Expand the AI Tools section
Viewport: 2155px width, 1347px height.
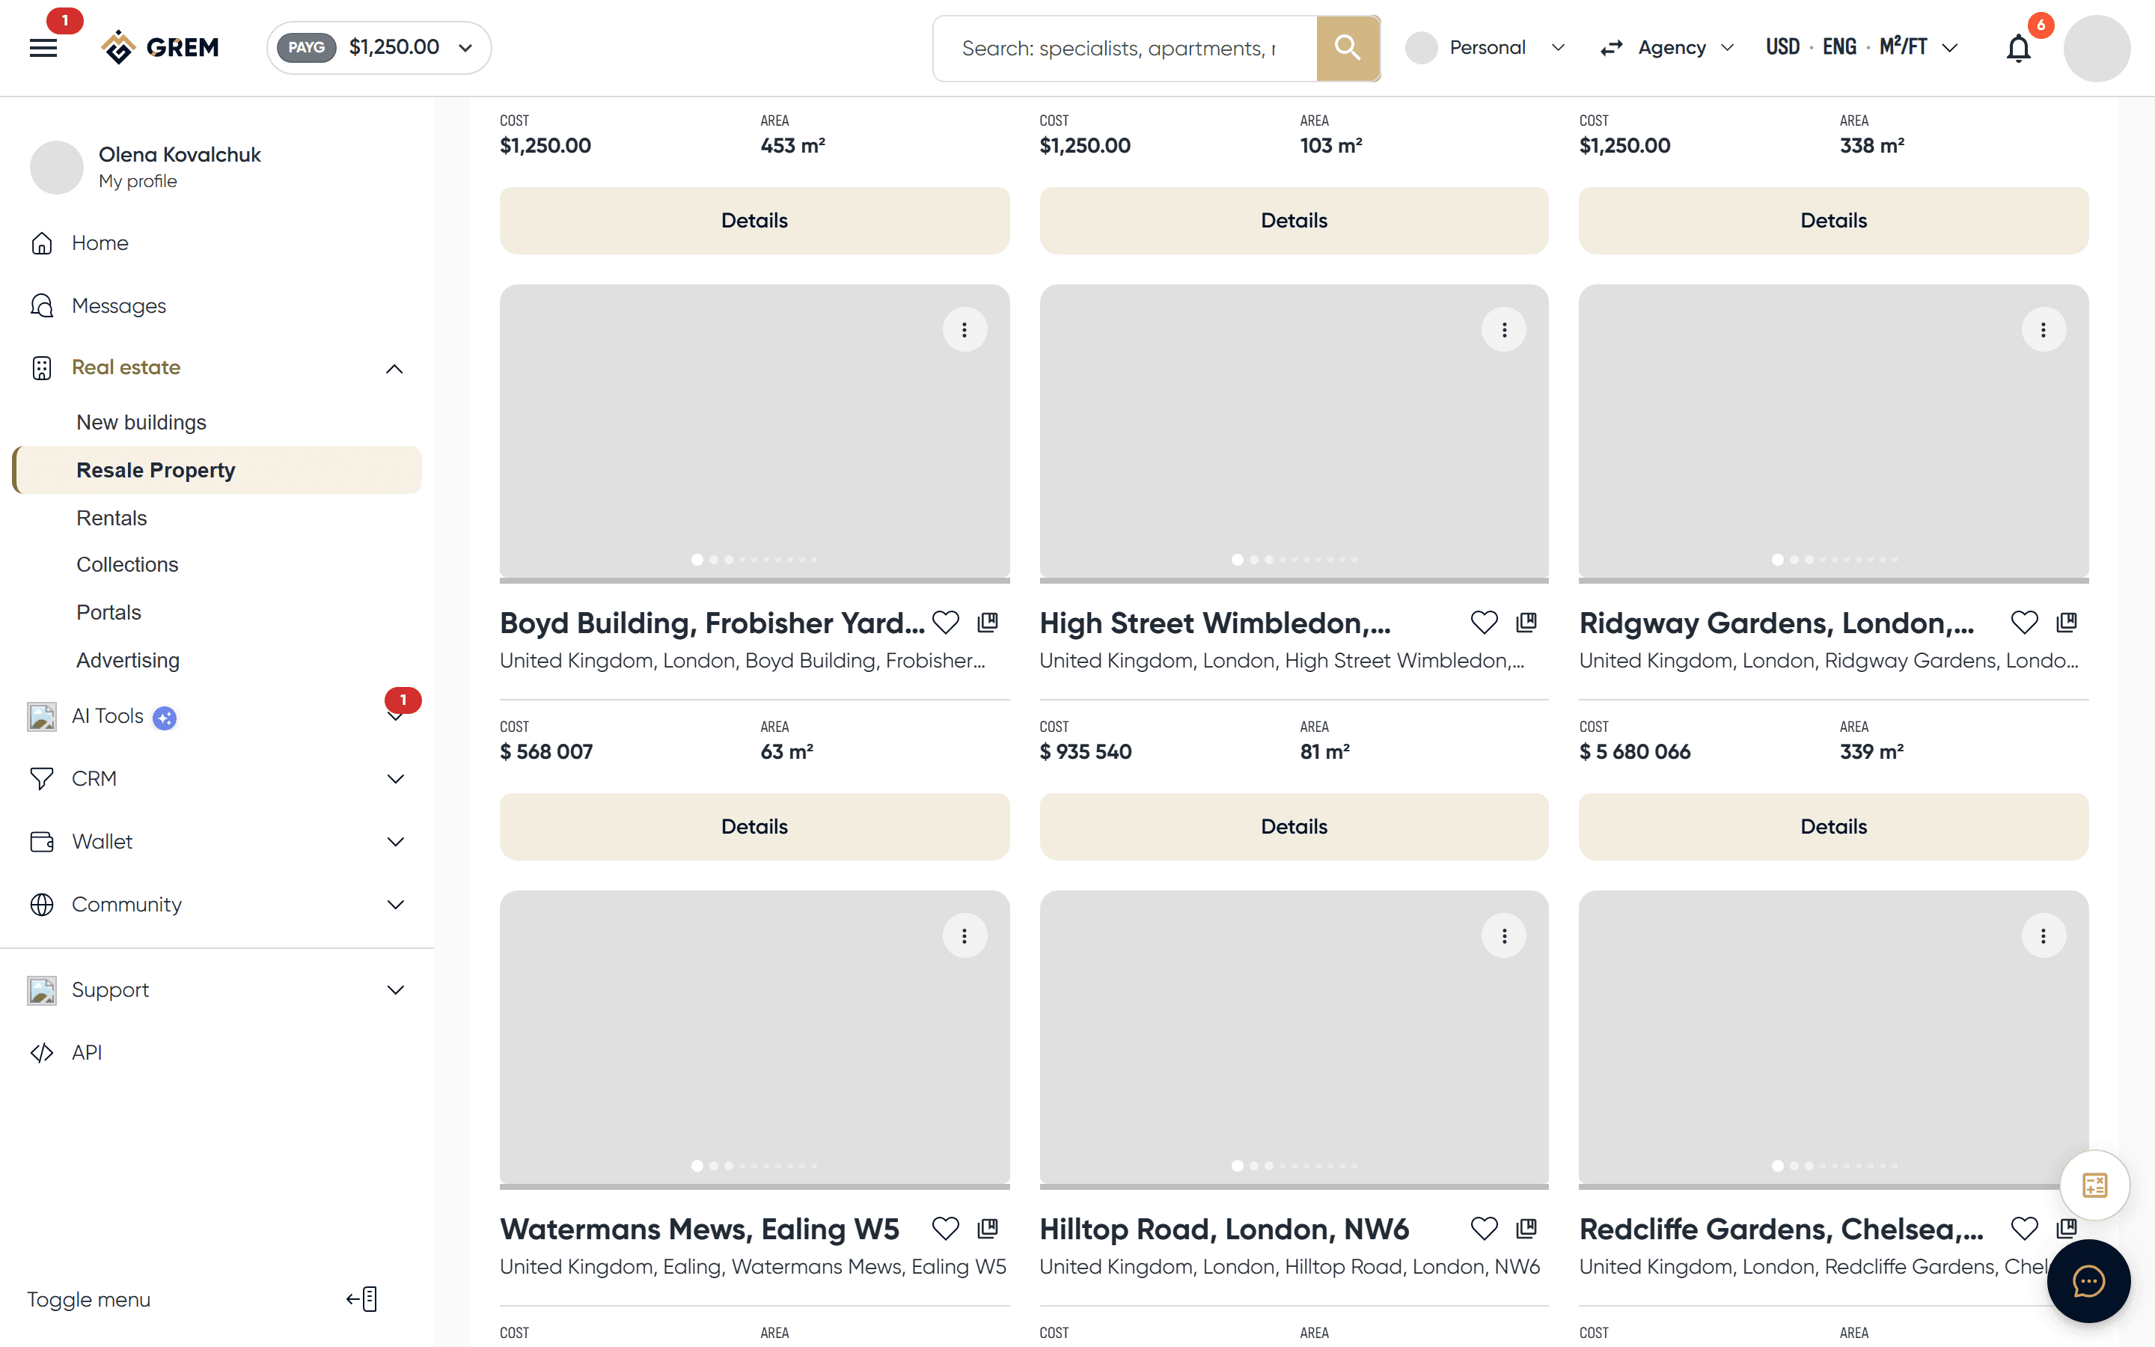(394, 717)
